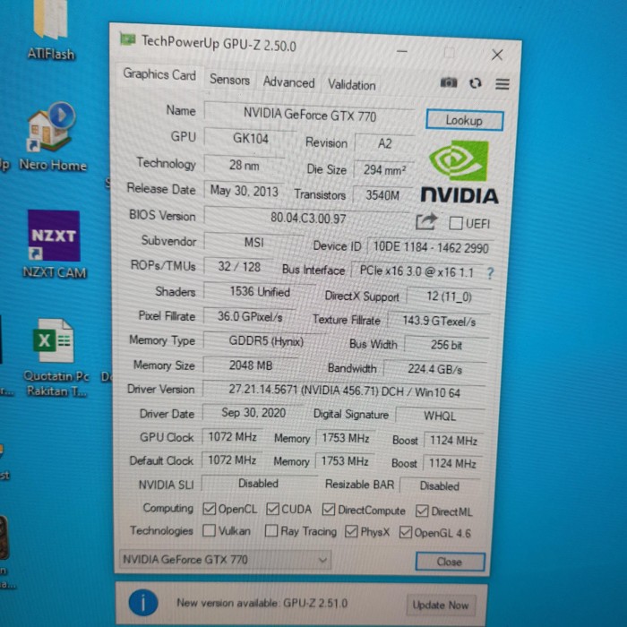627x627 pixels.
Task: Select the NZXT CAM desktop shortcut
Action: click(x=55, y=245)
